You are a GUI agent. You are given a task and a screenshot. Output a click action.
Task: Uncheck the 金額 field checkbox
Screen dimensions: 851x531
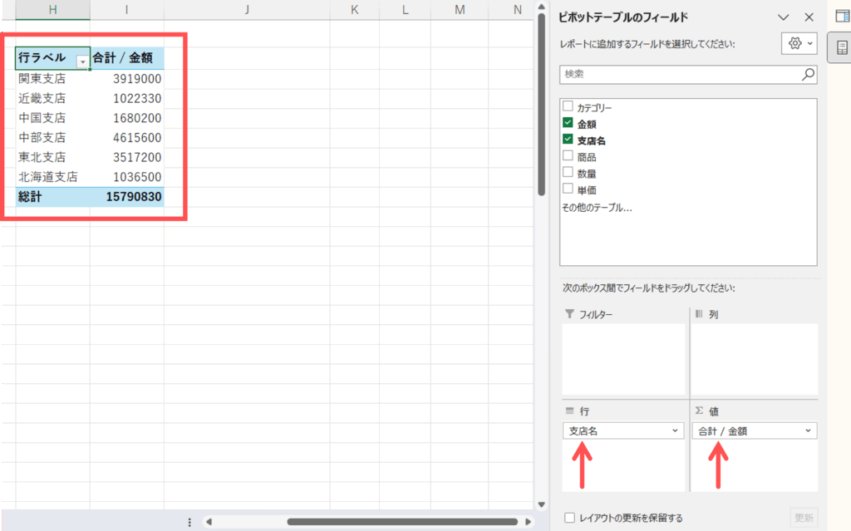point(568,124)
